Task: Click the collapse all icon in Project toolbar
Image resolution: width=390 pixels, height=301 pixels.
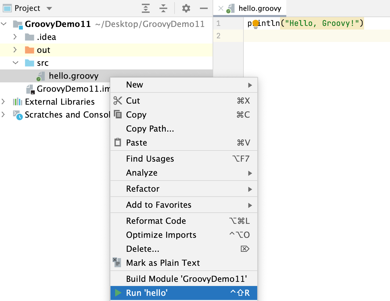Action: click(163, 8)
